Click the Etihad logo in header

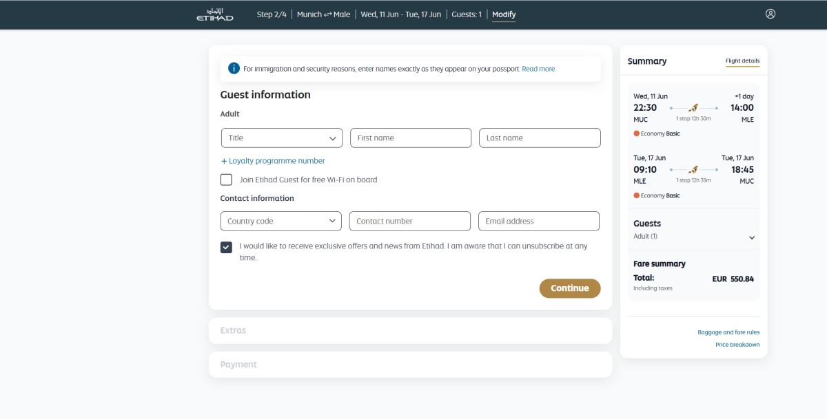214,14
